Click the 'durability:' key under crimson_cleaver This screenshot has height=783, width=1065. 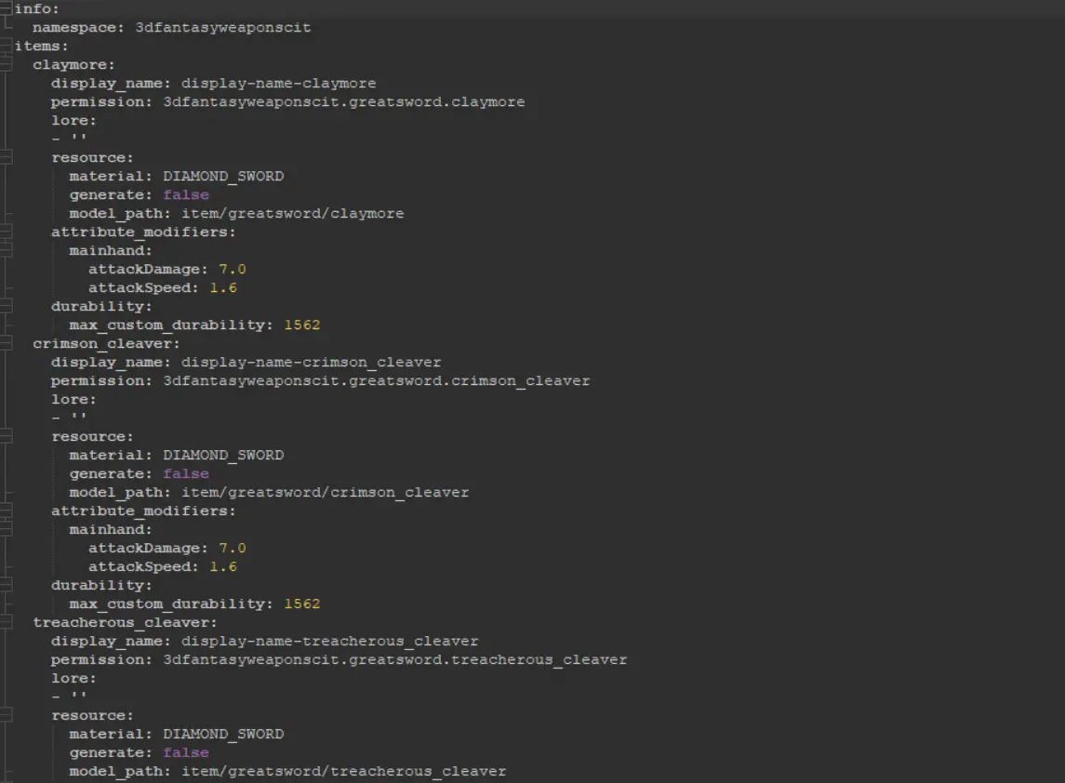click(101, 585)
